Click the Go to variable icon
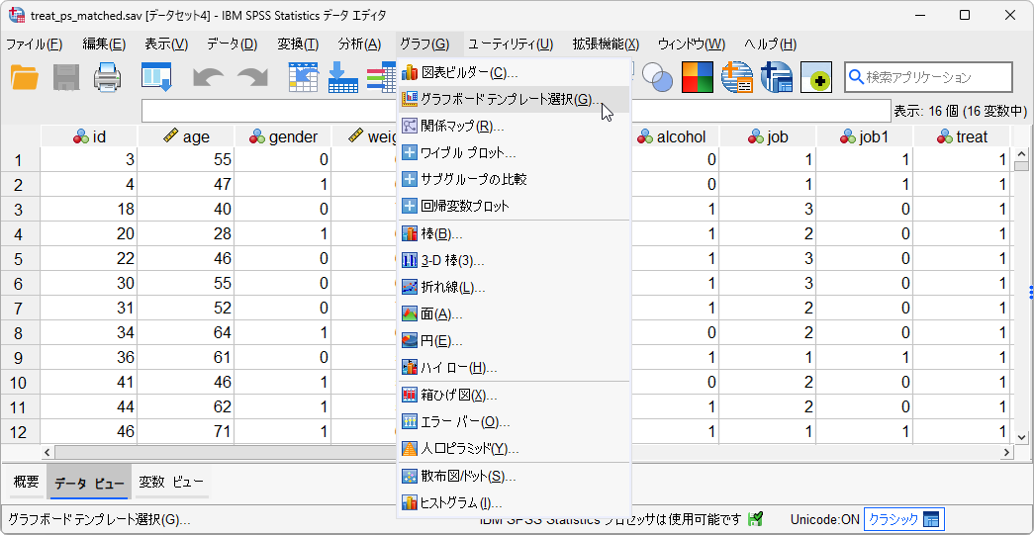 click(343, 77)
